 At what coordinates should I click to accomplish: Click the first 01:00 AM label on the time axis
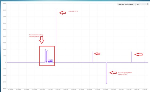pyautogui.click(x=10, y=89)
